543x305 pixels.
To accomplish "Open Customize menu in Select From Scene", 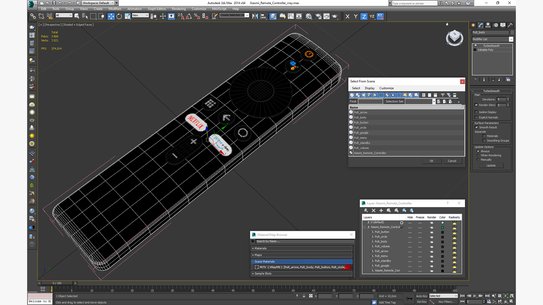I will [x=386, y=88].
